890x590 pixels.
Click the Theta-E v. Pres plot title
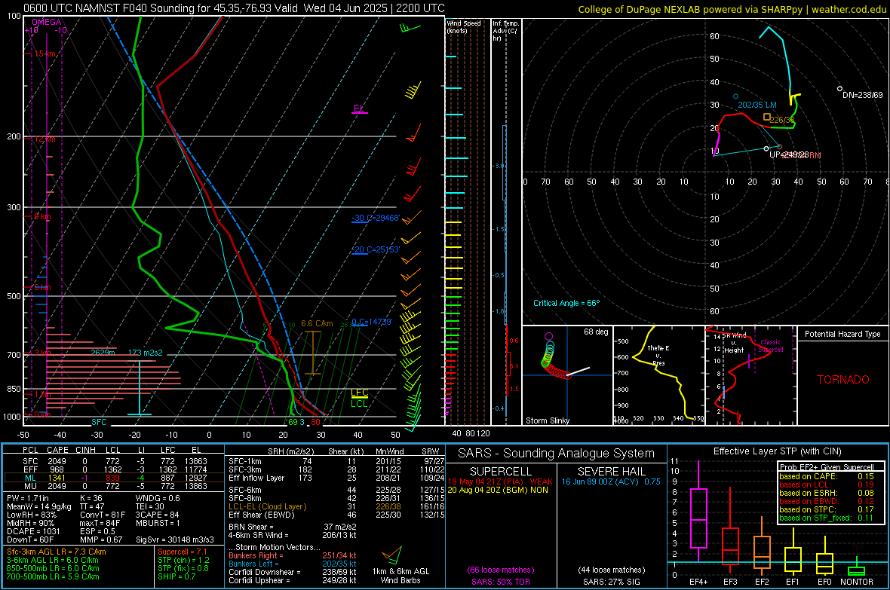(658, 355)
